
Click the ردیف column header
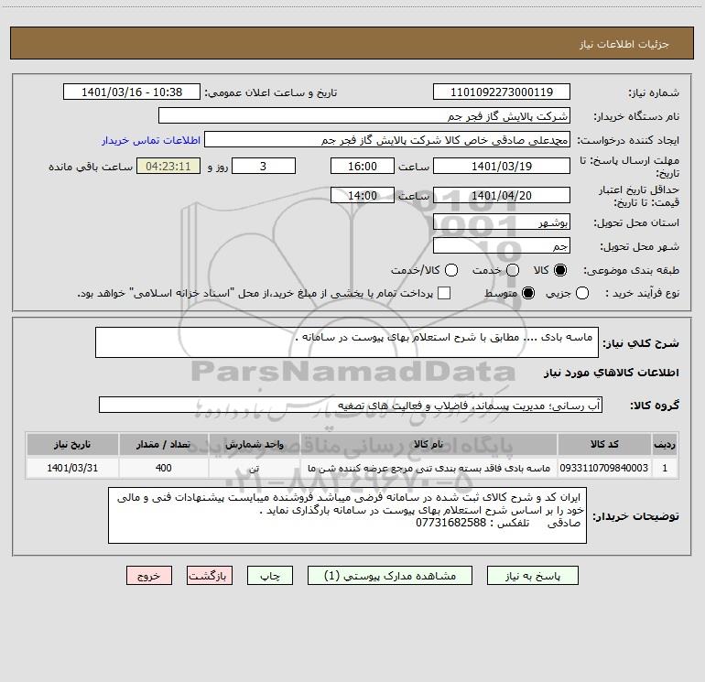[x=665, y=444]
